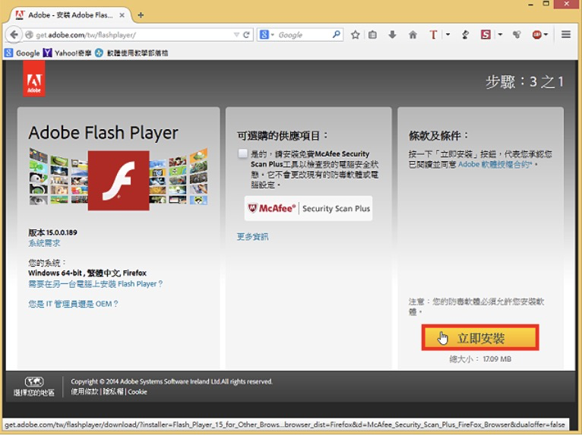Open the 使用條款 footer link
The image size is (582, 436).
click(84, 392)
